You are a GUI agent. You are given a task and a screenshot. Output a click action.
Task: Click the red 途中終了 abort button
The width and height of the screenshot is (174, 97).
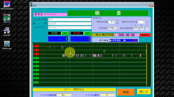coord(145,35)
